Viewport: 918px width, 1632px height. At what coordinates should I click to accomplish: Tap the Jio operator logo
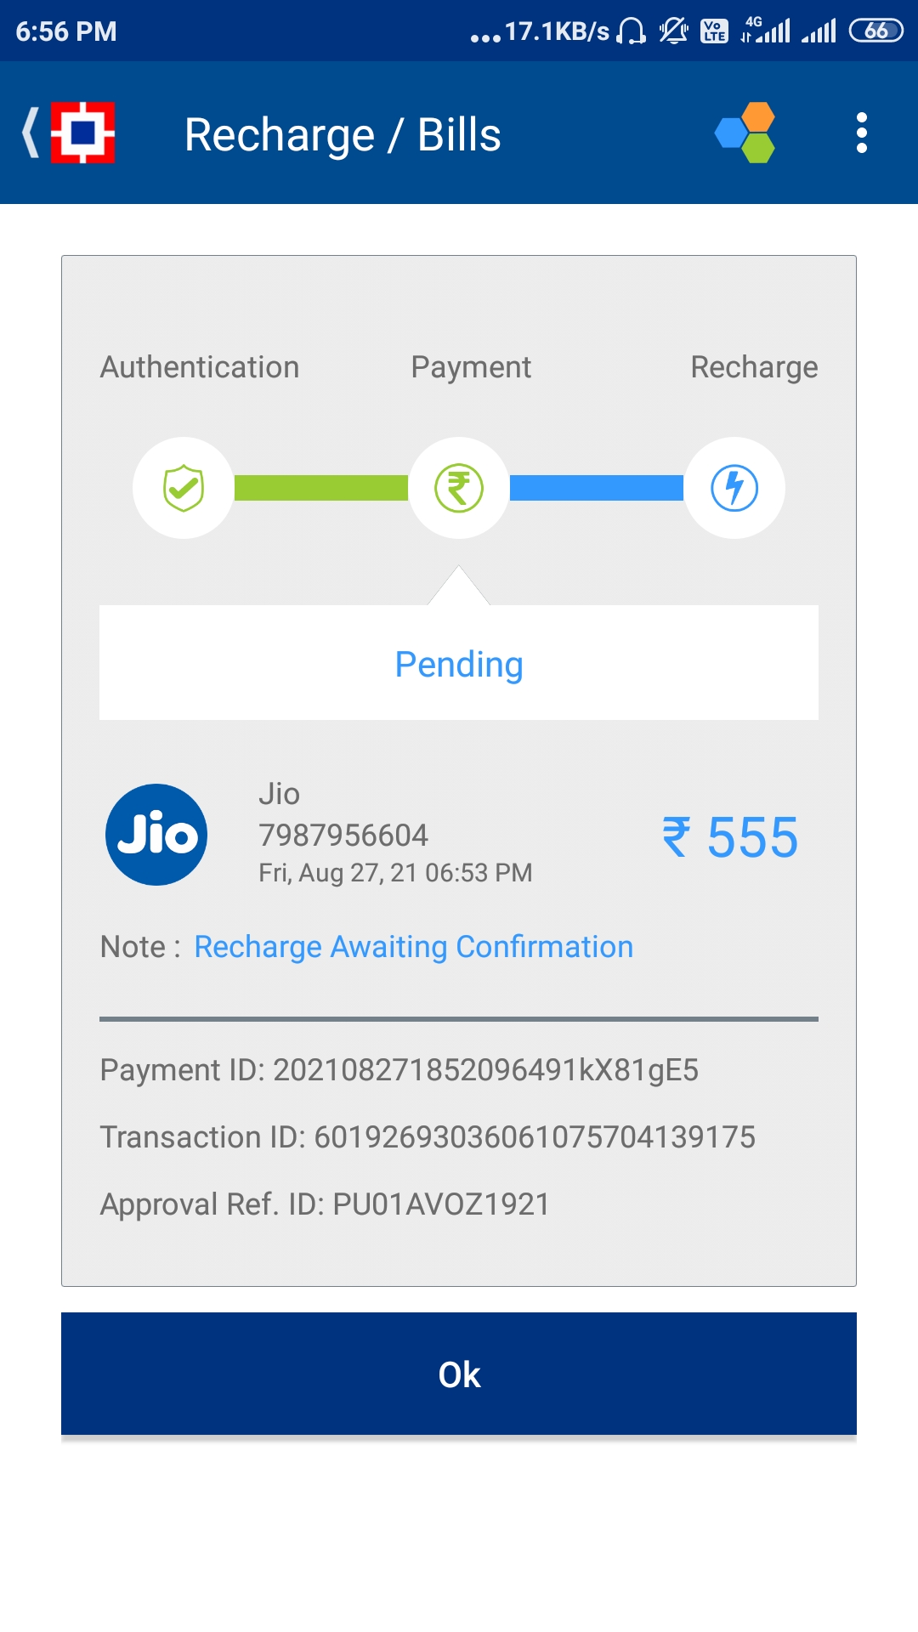pos(156,835)
